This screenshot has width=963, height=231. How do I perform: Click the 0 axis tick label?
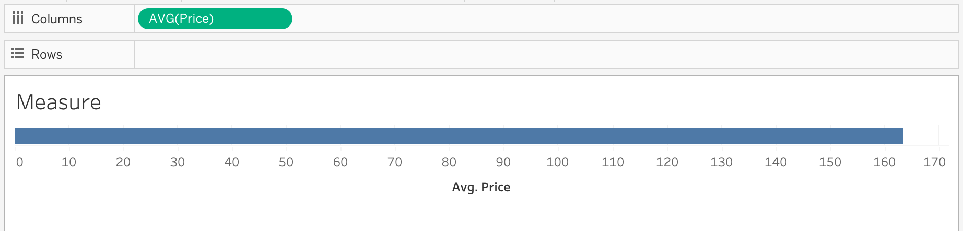(19, 162)
